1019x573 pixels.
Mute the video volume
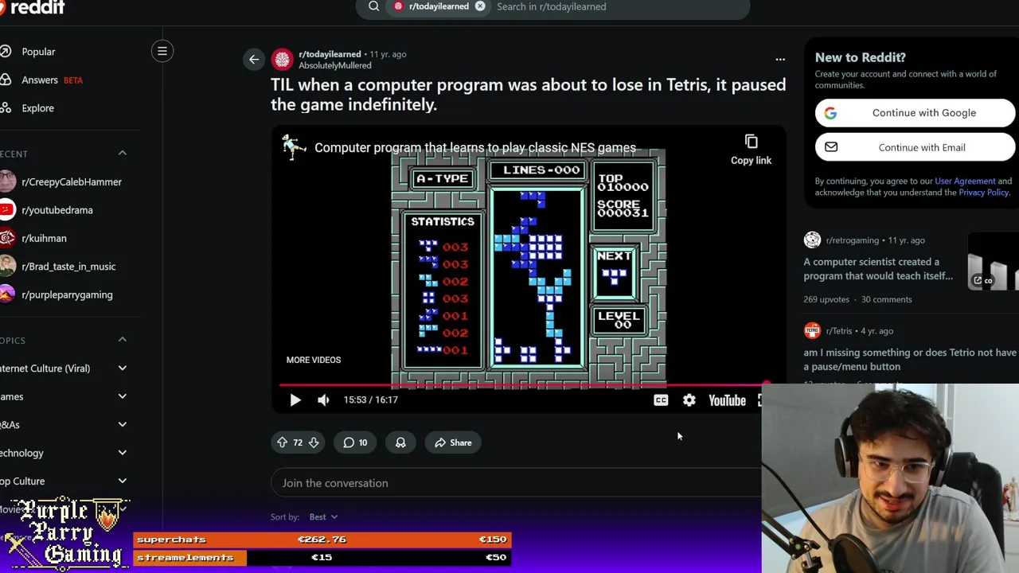323,400
